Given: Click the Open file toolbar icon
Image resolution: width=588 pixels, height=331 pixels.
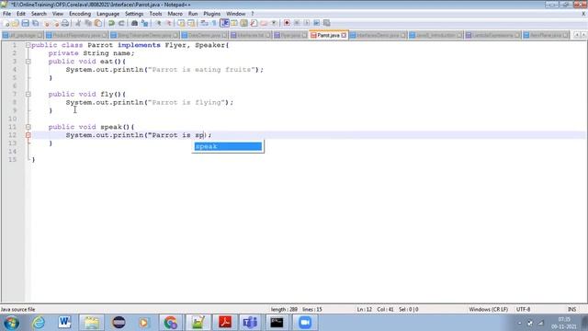Looking at the screenshot, I should 15,23.
